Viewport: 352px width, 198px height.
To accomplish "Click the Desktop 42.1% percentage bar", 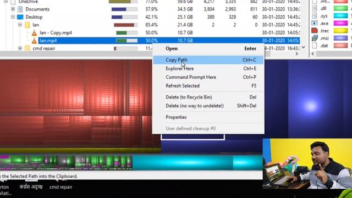I will tap(125, 17).
